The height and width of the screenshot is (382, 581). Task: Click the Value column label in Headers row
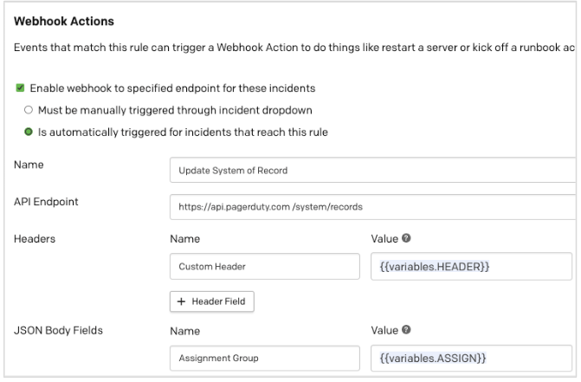click(x=384, y=235)
